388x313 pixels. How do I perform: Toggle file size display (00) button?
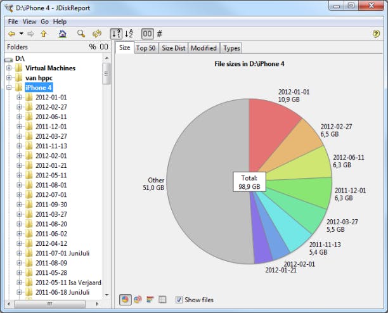coord(148,34)
